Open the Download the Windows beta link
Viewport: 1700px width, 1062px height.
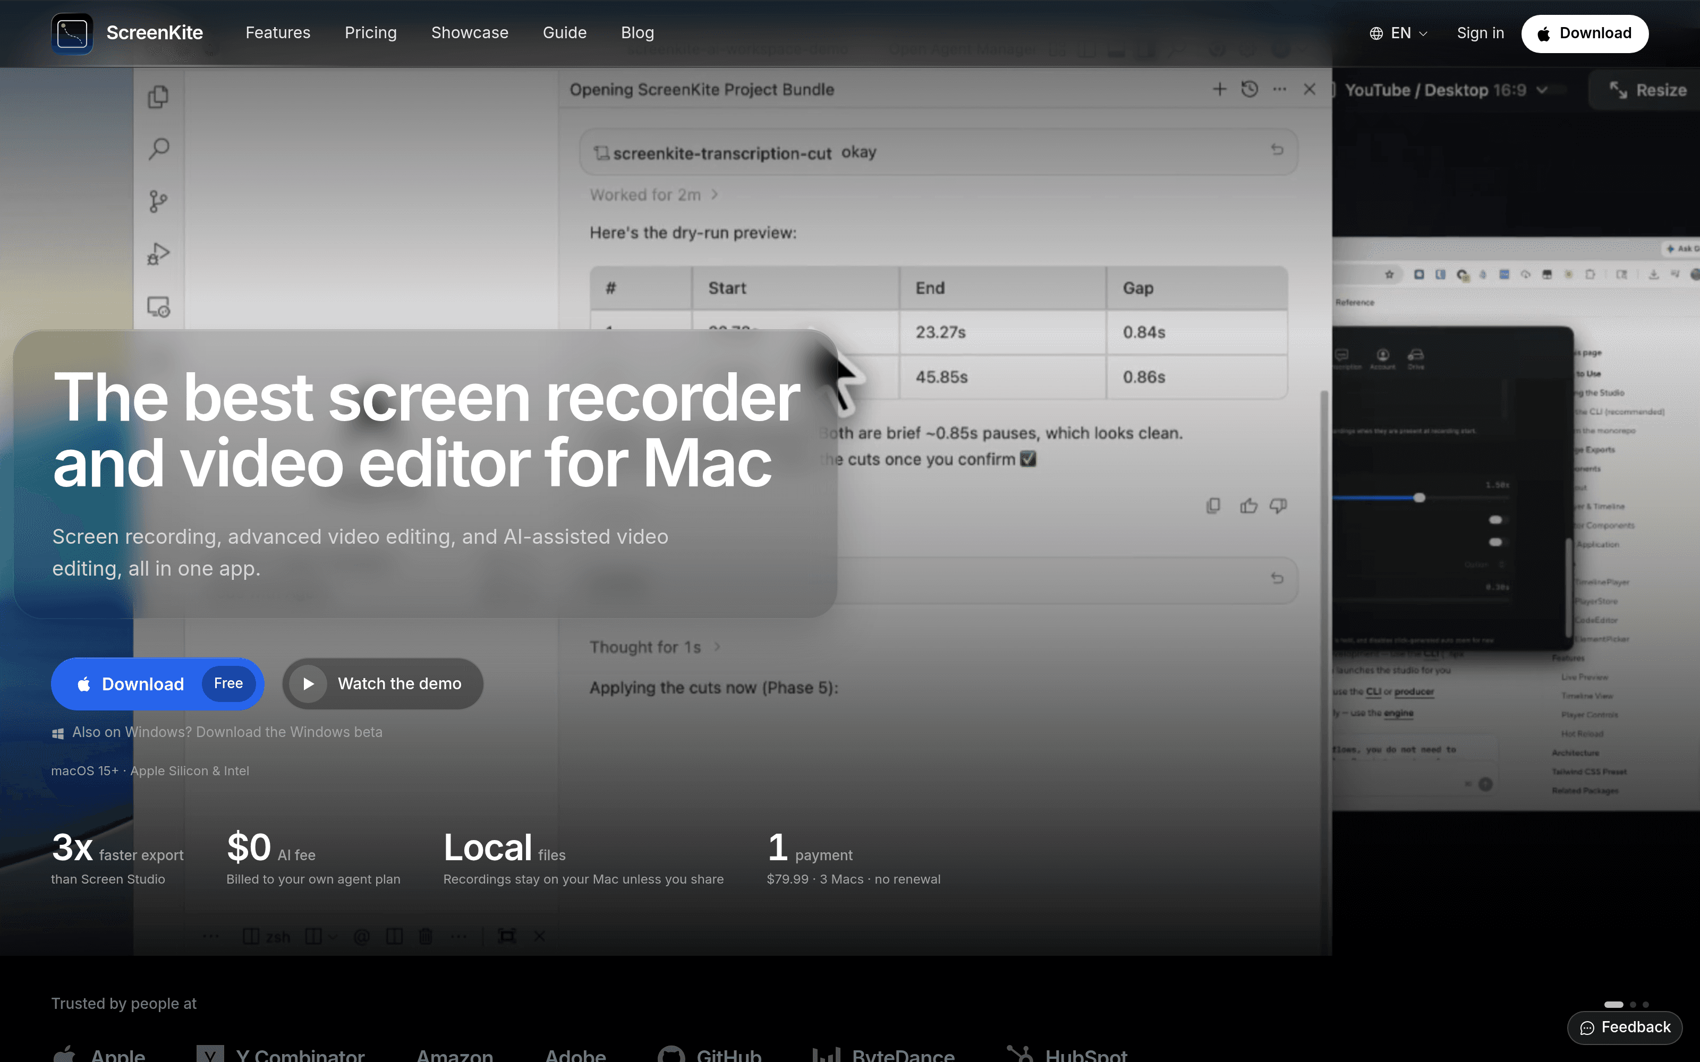coord(288,732)
